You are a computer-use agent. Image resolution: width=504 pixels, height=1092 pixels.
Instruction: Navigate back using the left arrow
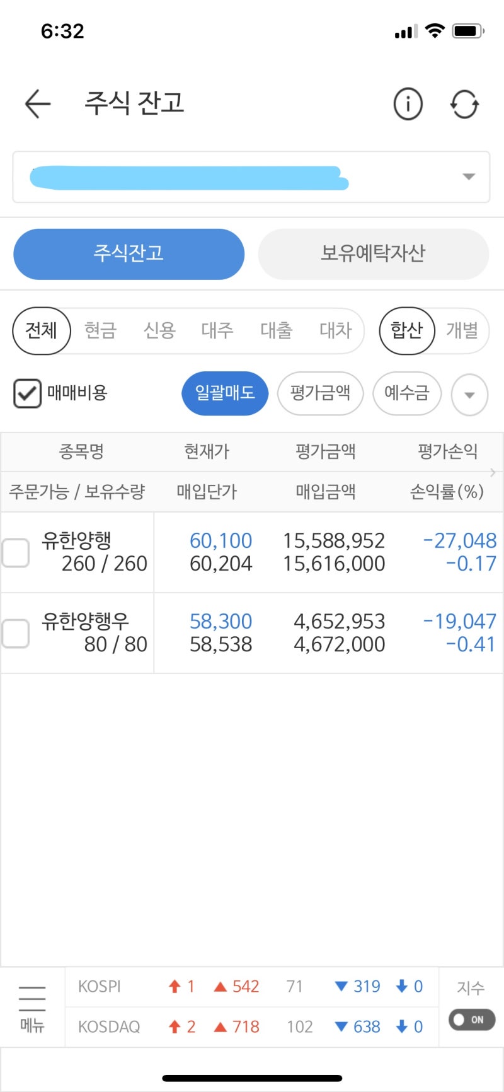(x=37, y=104)
